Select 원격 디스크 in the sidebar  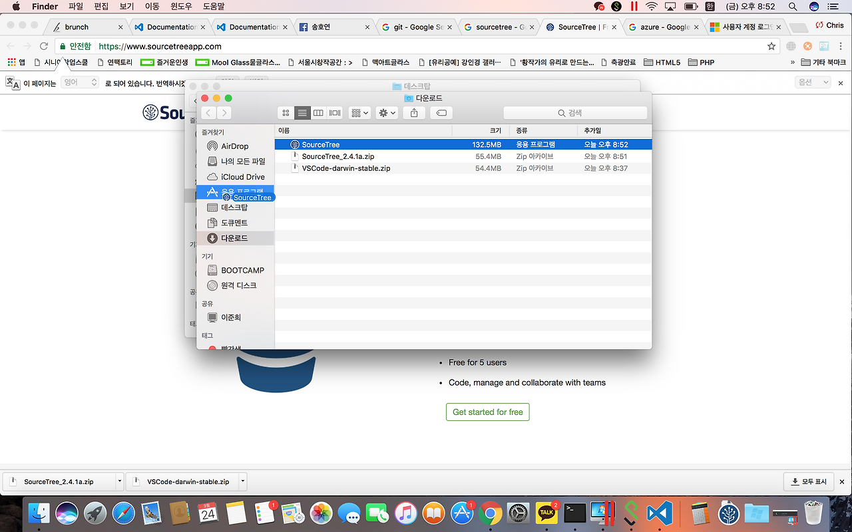235,286
